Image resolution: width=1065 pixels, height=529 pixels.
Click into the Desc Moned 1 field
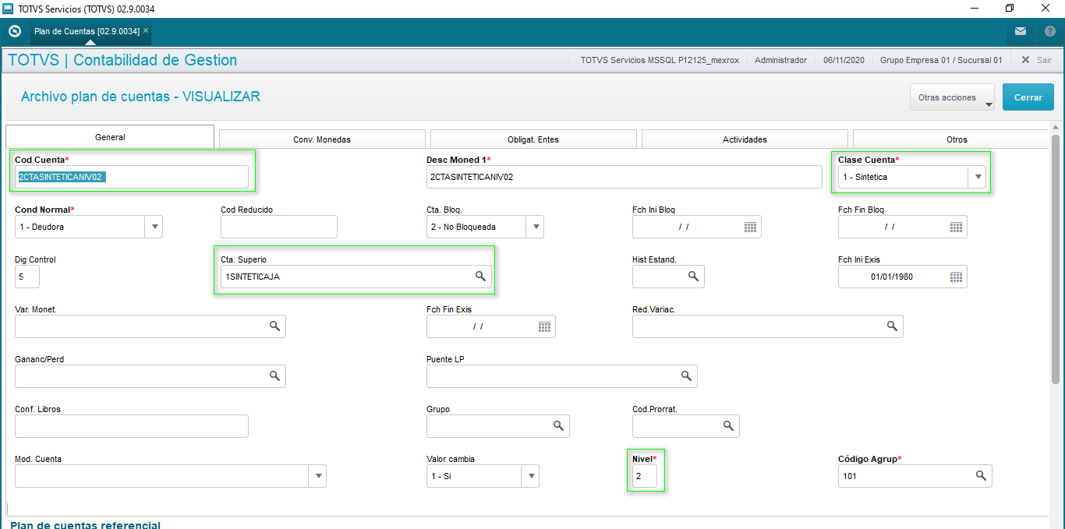point(624,177)
